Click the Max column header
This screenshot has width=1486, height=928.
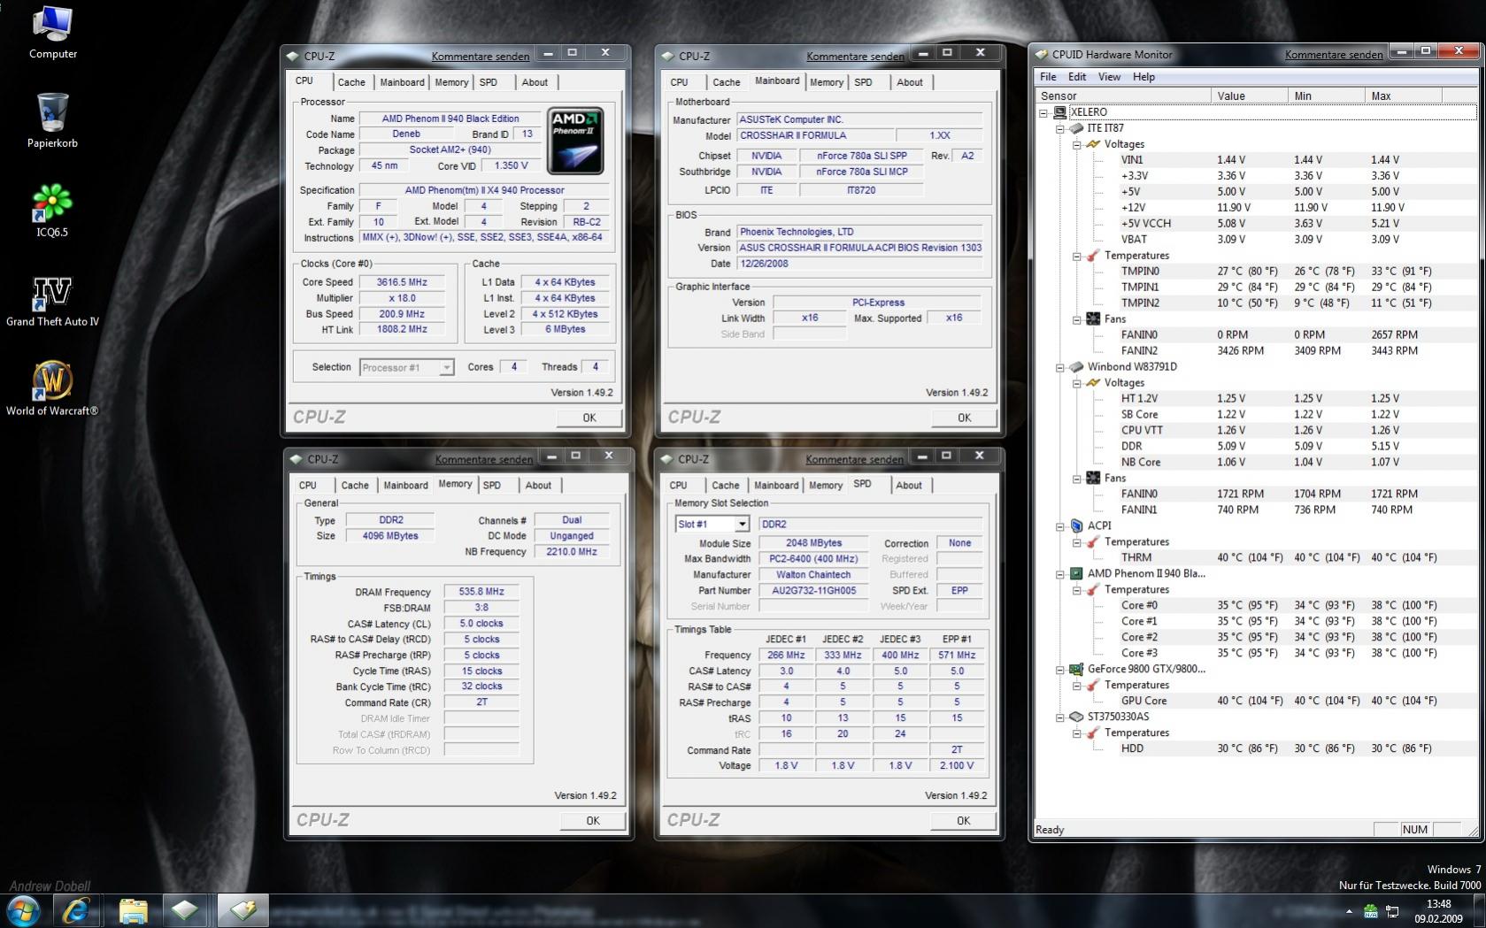coord(1404,96)
